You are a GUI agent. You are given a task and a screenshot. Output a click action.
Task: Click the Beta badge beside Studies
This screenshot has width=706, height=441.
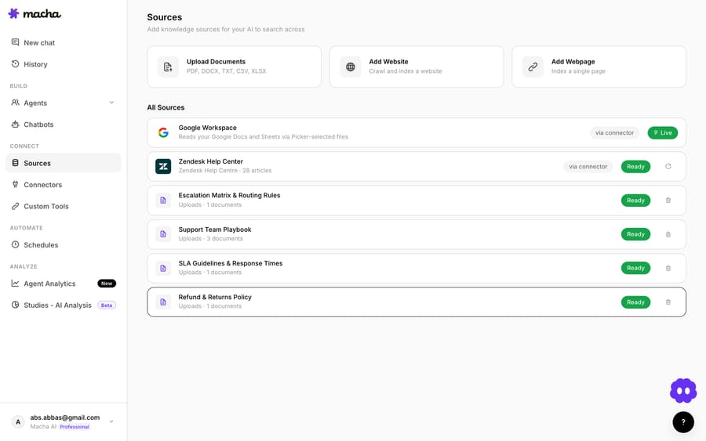pyautogui.click(x=107, y=305)
